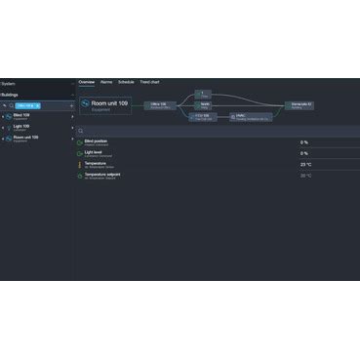Click the Temperature sensor icon

pyautogui.click(x=80, y=165)
